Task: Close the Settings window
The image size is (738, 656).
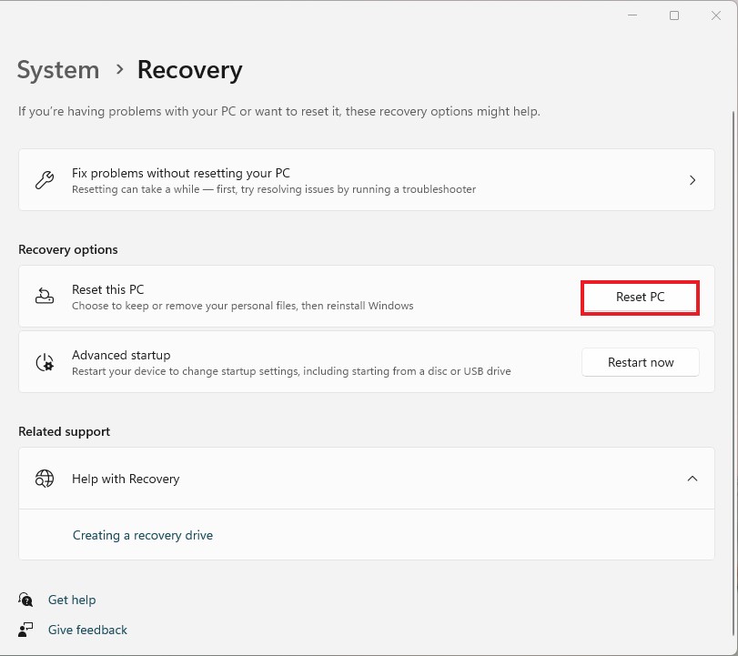Action: pos(715,15)
